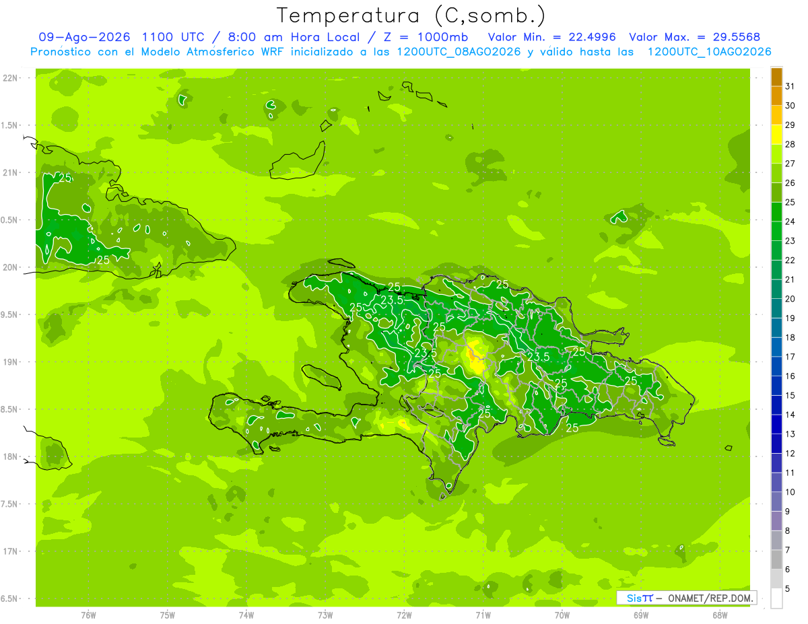Screen dimensions: 808x624
Task: Pick the 13 degree dark blue legend swatch
Action: tap(776, 425)
